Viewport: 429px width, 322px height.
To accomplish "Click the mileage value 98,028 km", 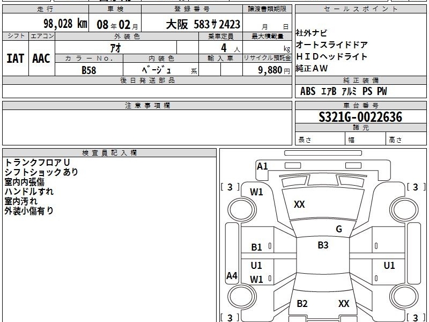I will (x=65, y=24).
